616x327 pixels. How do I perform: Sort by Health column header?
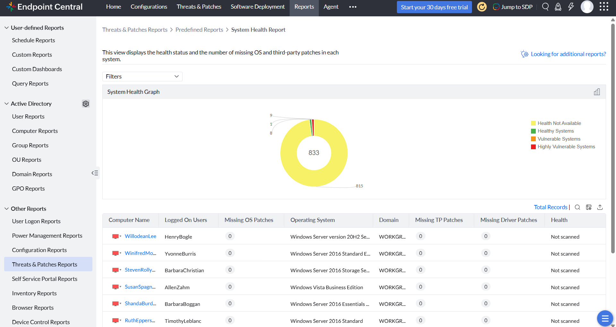[559, 220]
